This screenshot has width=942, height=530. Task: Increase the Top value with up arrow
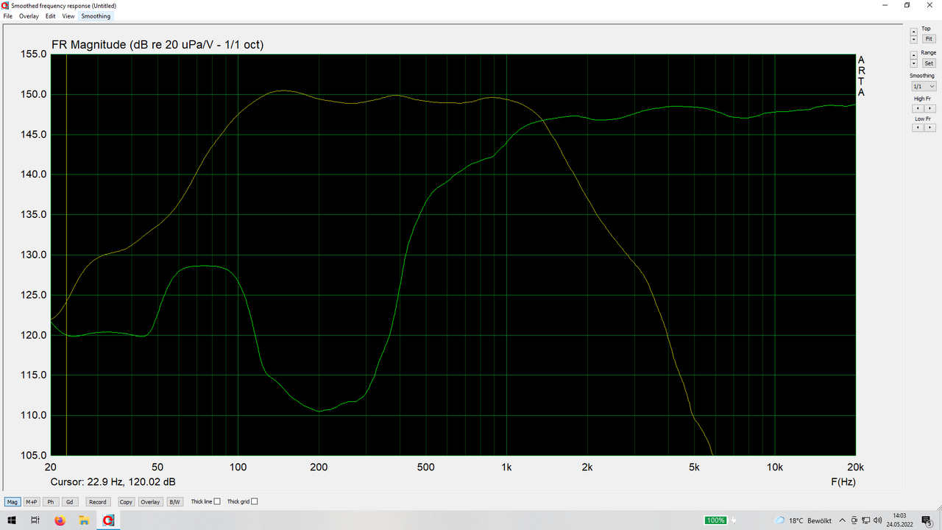point(914,31)
